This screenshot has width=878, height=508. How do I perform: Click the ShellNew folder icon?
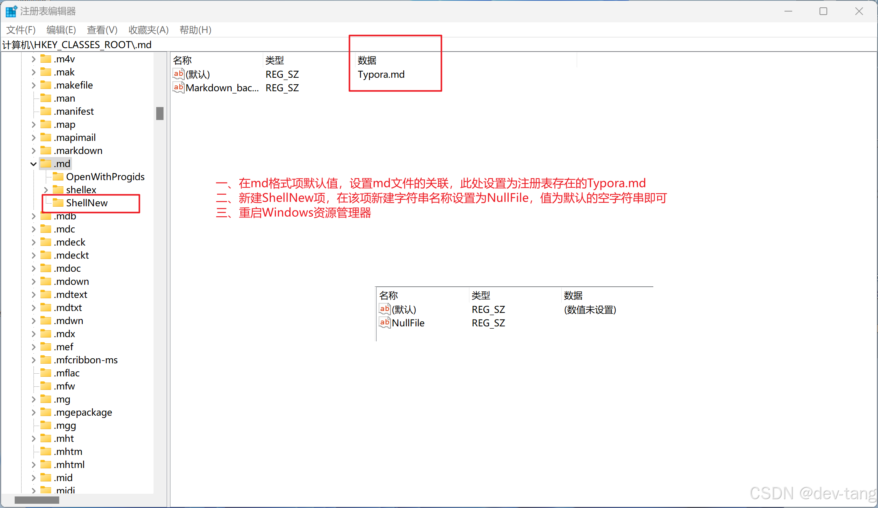coord(58,202)
